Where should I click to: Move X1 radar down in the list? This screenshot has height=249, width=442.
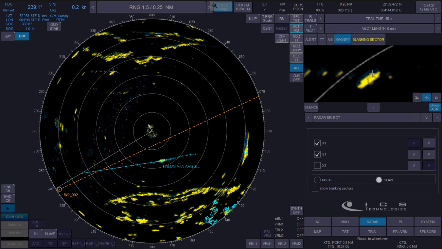429,143
